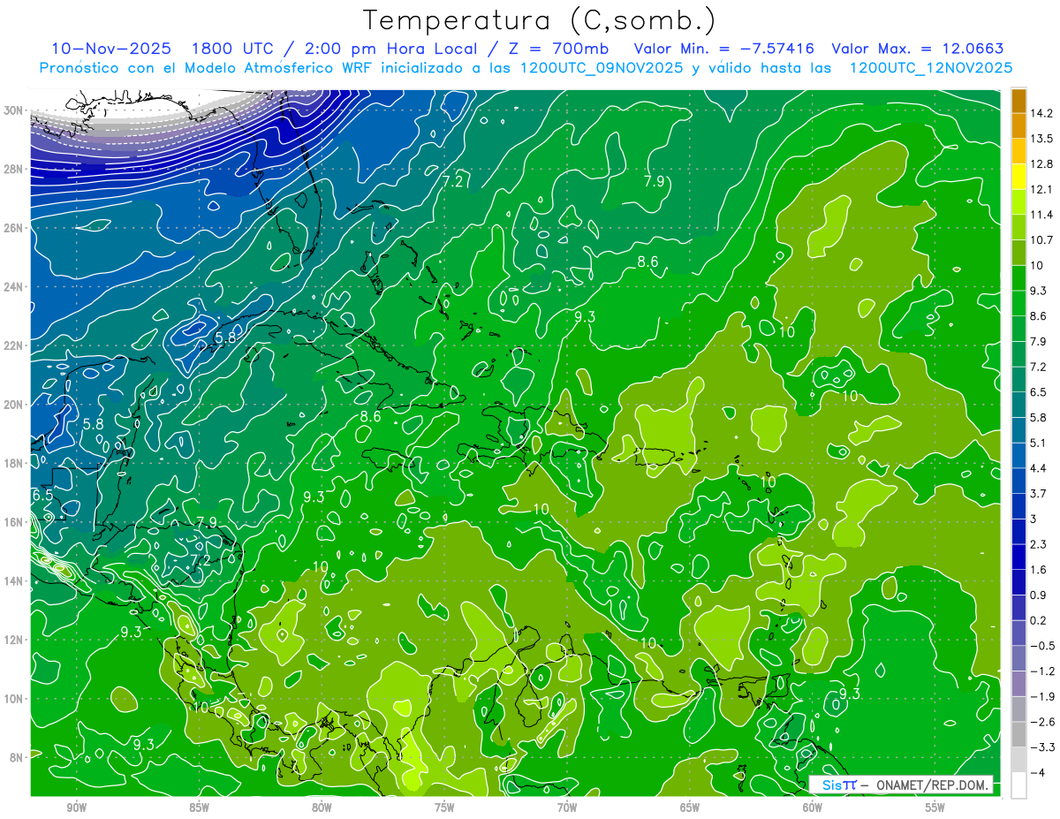
Task: Click the "80W" longitude axis label
Action: (322, 808)
